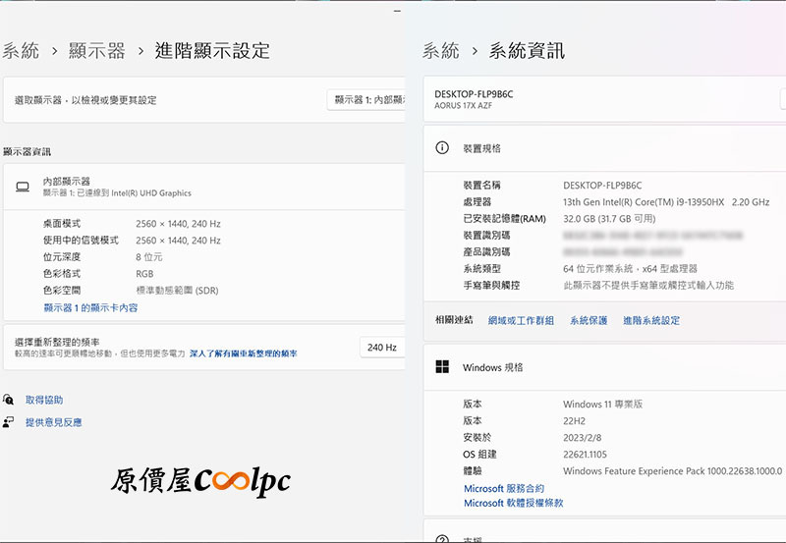Go to 系統 breadcrumb in display window

(21, 51)
